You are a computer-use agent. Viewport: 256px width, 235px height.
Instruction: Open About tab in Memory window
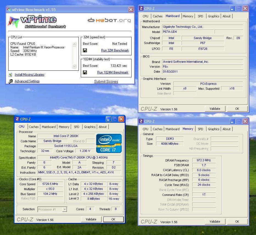click(x=226, y=129)
